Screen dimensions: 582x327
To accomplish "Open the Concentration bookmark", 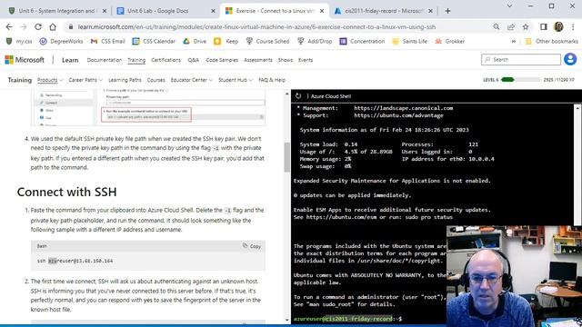I will point(362,41).
